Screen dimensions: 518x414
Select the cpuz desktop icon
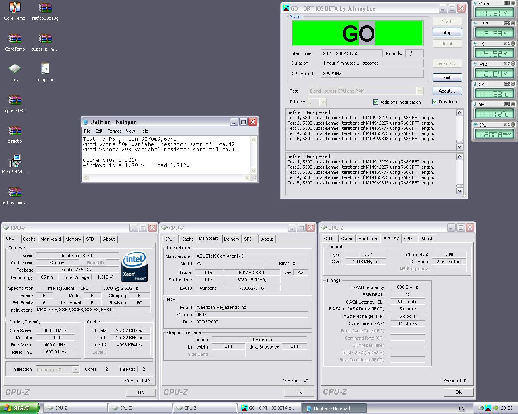click(15, 73)
